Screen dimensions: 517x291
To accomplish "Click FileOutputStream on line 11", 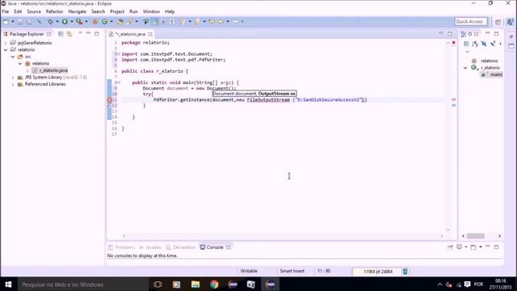I will point(268,99).
